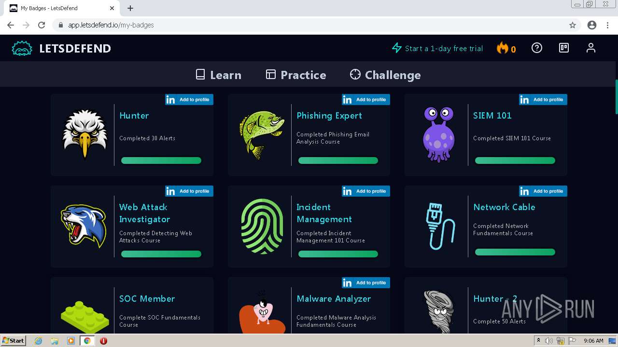Open the help question mark icon
618x347 pixels.
[x=537, y=48]
